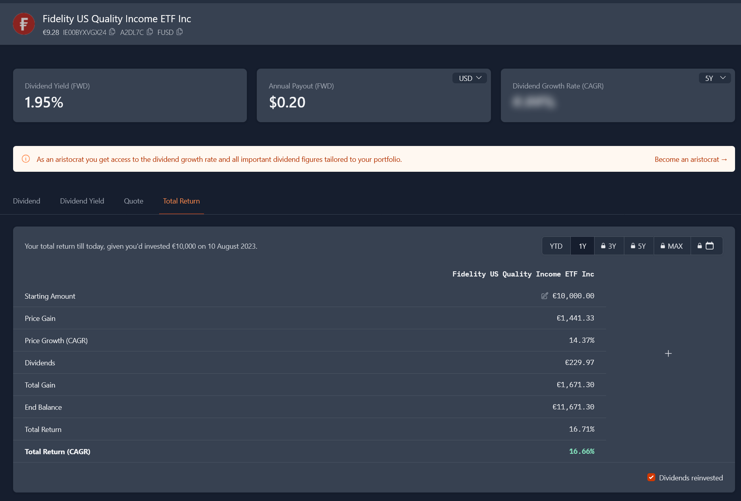The width and height of the screenshot is (741, 501).
Task: Edit starting amount via pencil icon
Action: point(545,296)
